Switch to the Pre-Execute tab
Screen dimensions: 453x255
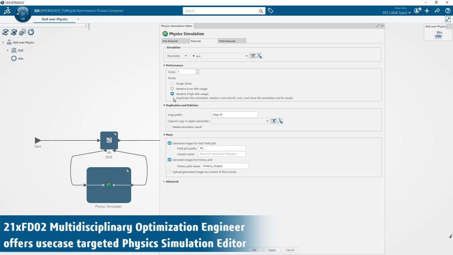coord(176,41)
